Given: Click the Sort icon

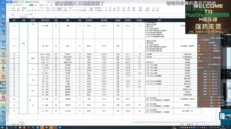Looking at the screenshot, I should click(x=114, y=8).
